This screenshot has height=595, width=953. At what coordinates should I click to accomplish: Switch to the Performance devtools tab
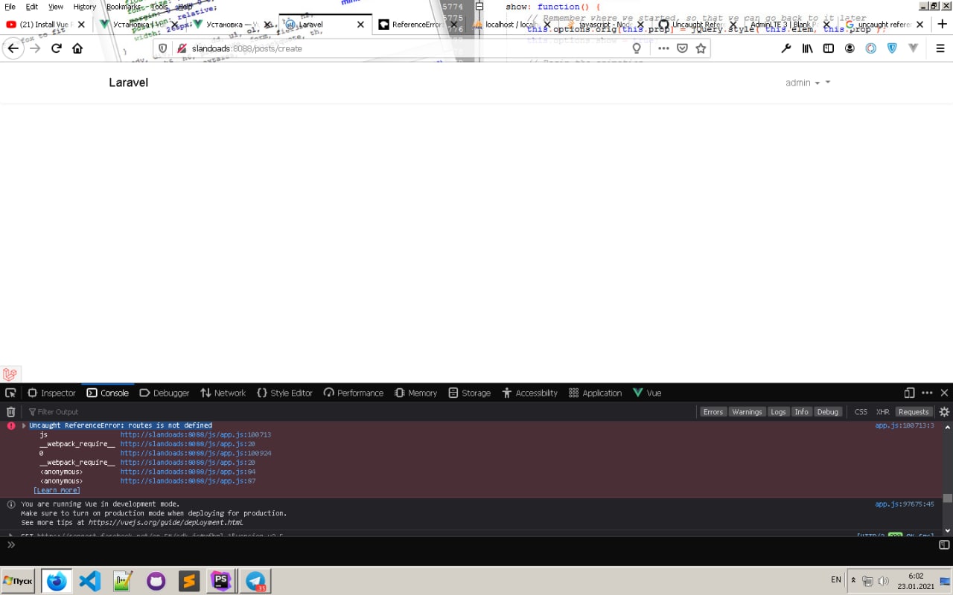coord(354,393)
